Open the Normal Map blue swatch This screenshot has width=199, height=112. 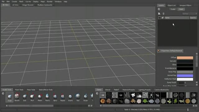(185, 76)
